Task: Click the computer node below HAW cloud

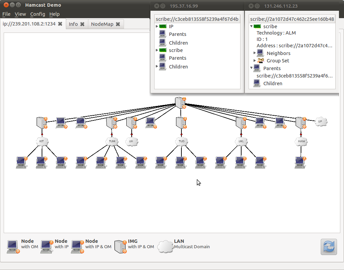Action: pos(300,162)
